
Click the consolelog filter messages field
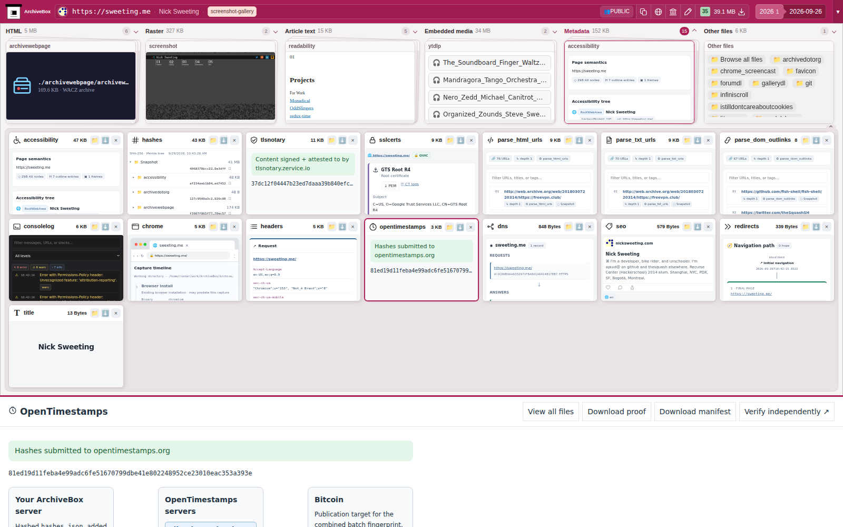(67, 243)
